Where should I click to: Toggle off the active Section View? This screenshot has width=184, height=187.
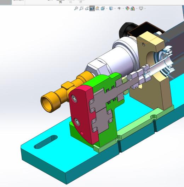coord(92,8)
